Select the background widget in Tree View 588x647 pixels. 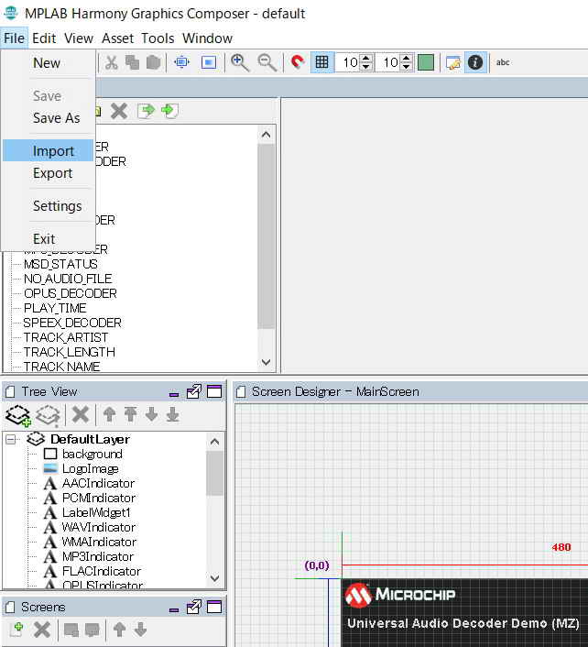92,454
